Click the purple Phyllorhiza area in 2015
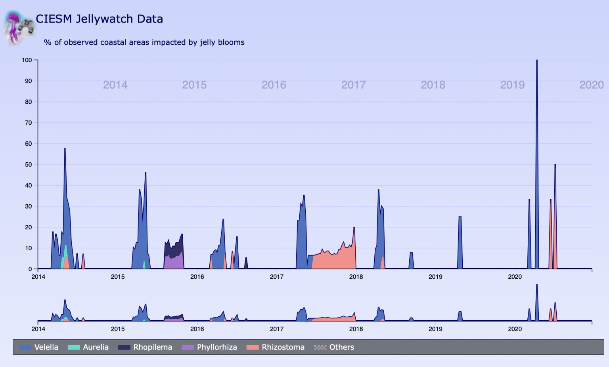Image resolution: width=609 pixels, height=367 pixels. 172,262
